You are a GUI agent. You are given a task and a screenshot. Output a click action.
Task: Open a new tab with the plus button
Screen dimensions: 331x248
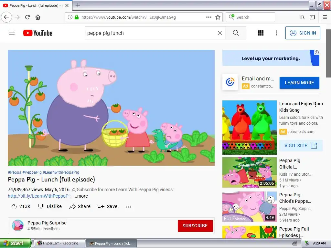[78, 5]
